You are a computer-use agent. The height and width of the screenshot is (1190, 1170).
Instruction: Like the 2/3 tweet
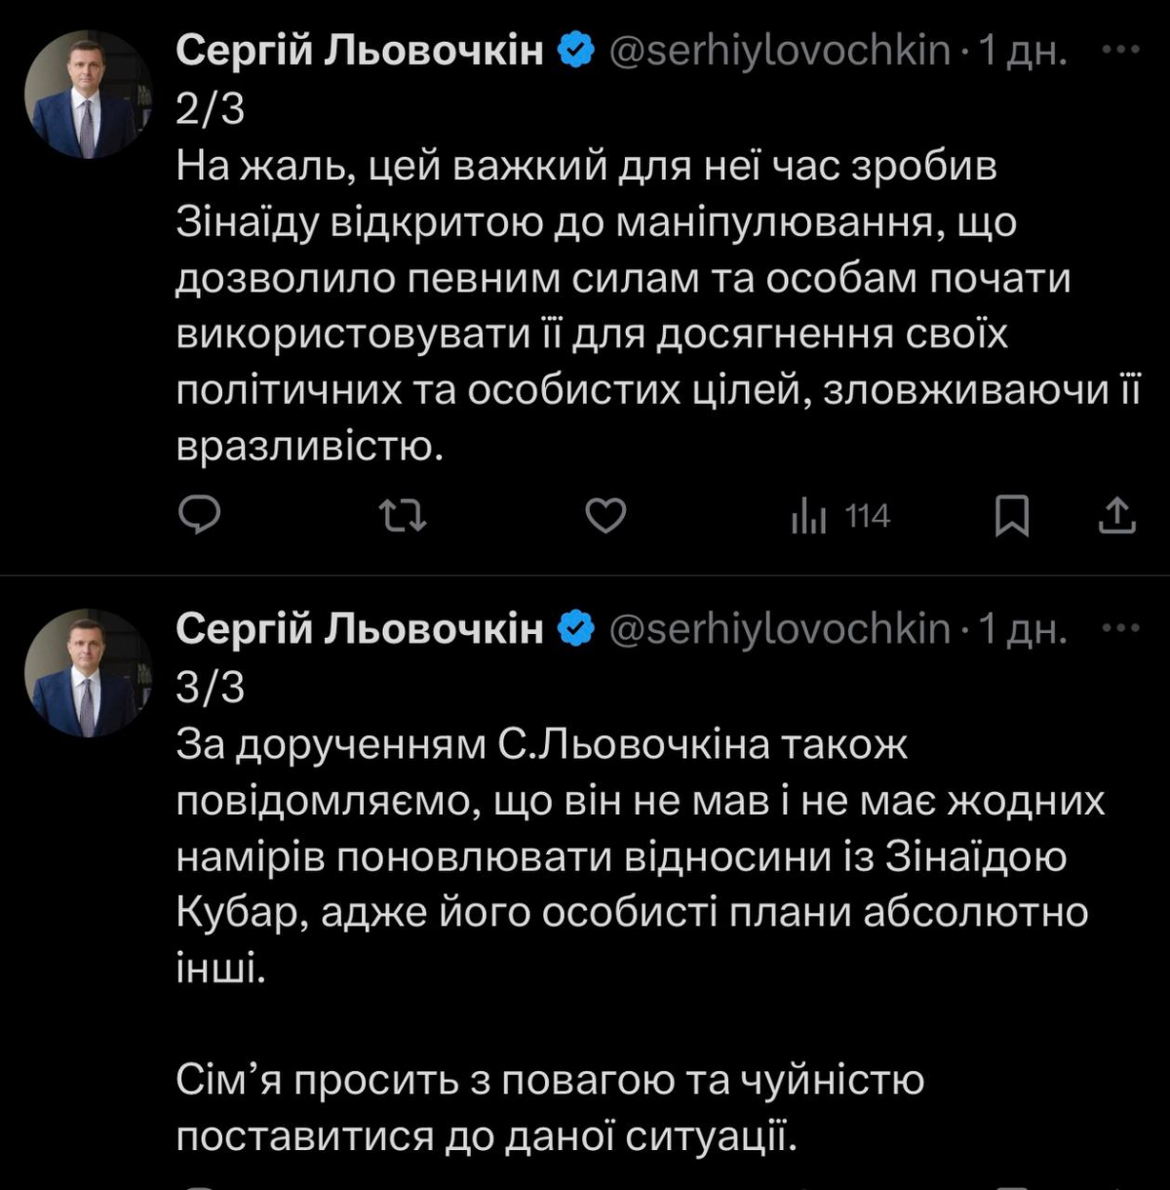pyautogui.click(x=604, y=515)
